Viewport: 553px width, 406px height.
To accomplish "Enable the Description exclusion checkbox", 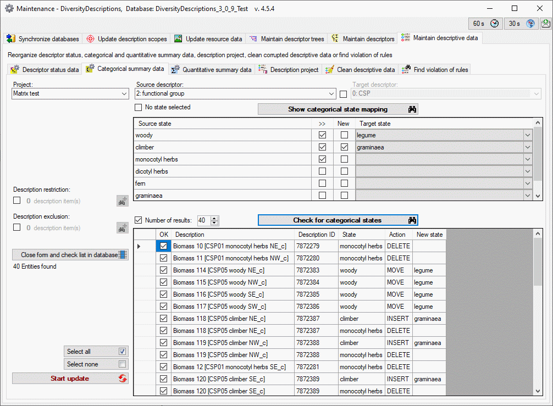I will [16, 227].
